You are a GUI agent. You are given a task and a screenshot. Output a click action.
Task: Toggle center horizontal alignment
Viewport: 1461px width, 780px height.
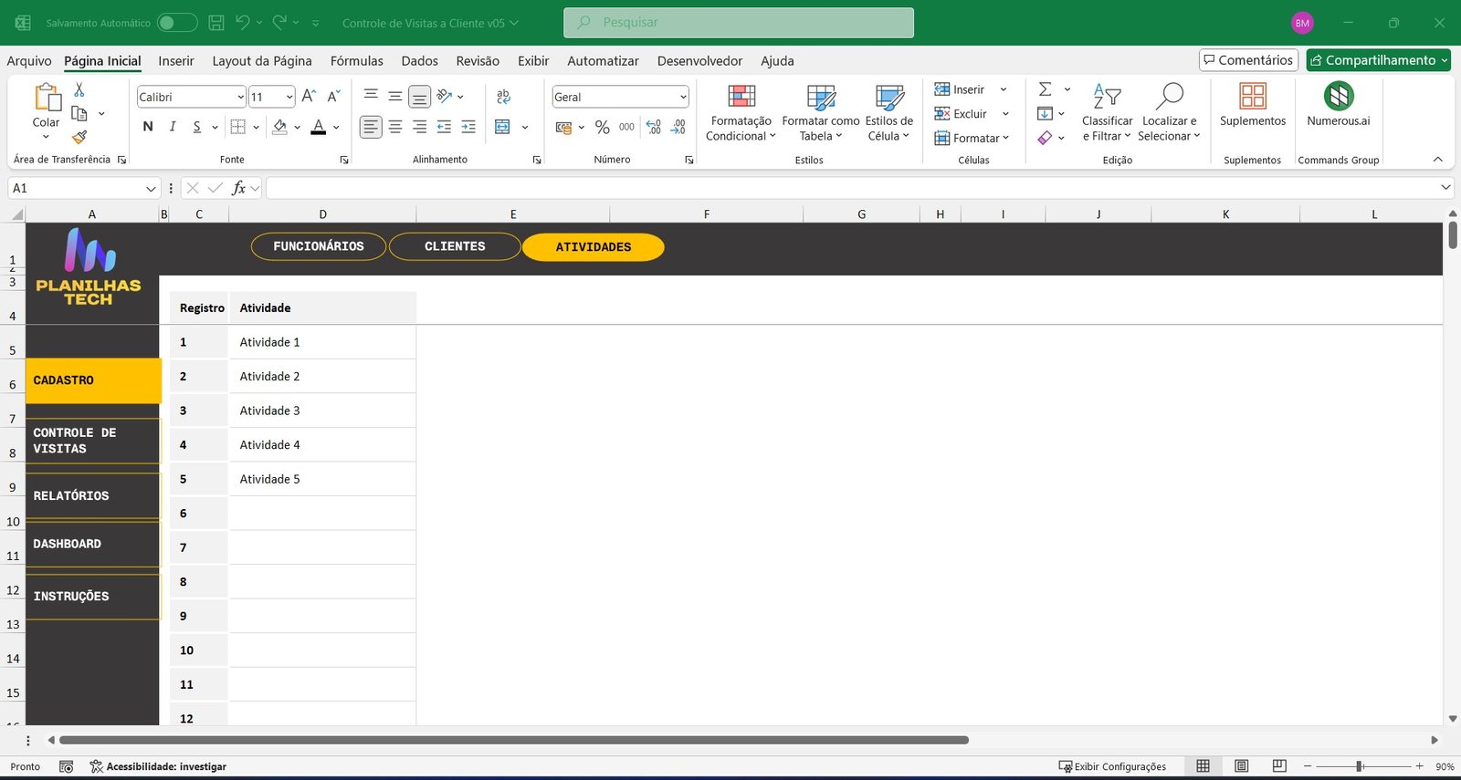[395, 128]
